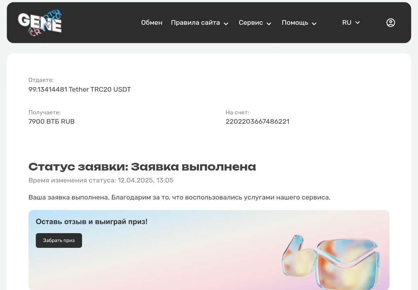Click the Отдаете: label
This screenshot has width=418, height=290.
tap(41, 80)
